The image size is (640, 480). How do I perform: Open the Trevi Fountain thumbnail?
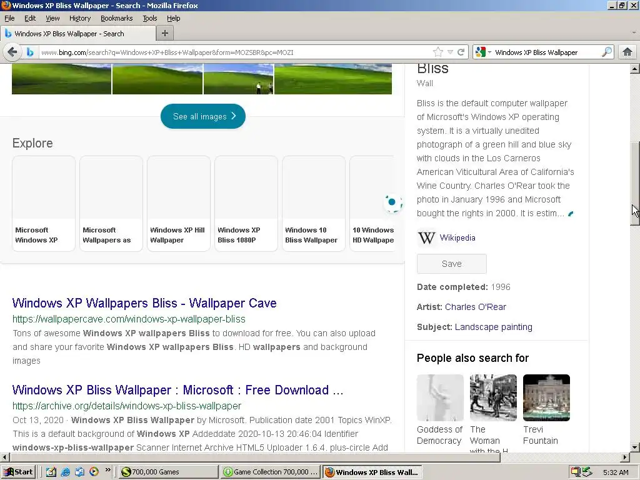coord(546,397)
